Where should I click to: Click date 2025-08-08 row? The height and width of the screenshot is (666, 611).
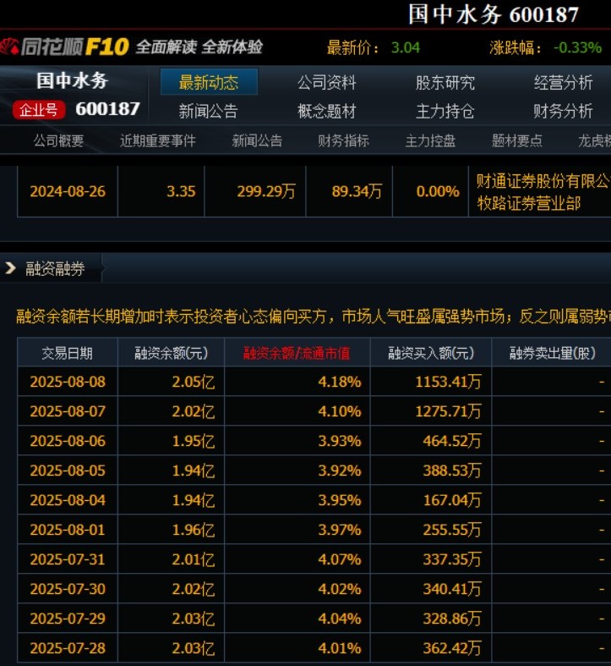pyautogui.click(x=68, y=382)
